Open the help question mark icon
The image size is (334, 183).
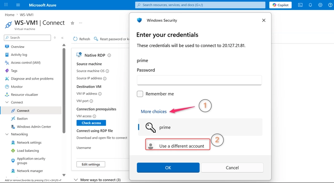(x=330, y=5)
